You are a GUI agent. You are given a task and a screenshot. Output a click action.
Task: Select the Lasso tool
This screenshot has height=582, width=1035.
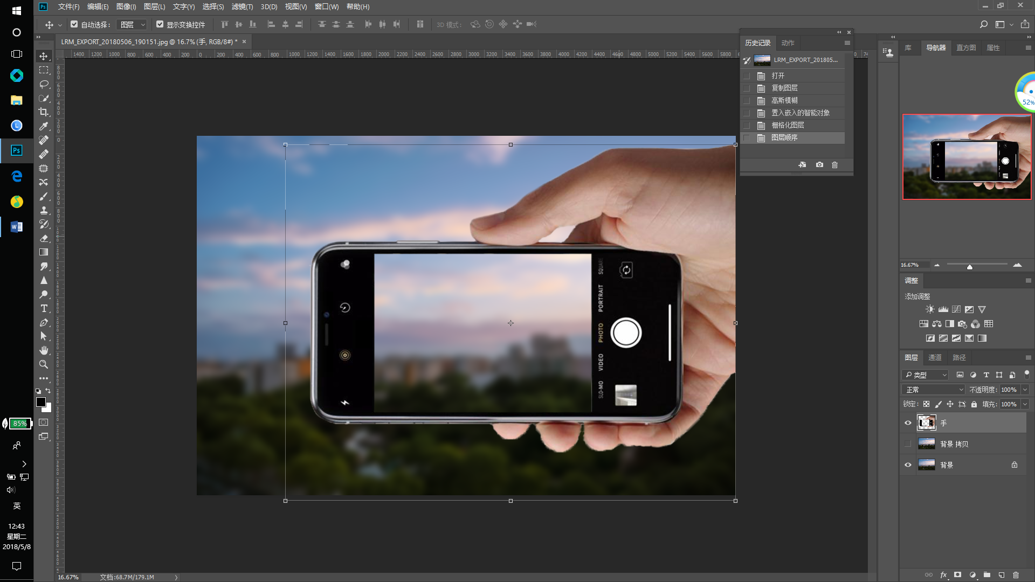tap(44, 84)
